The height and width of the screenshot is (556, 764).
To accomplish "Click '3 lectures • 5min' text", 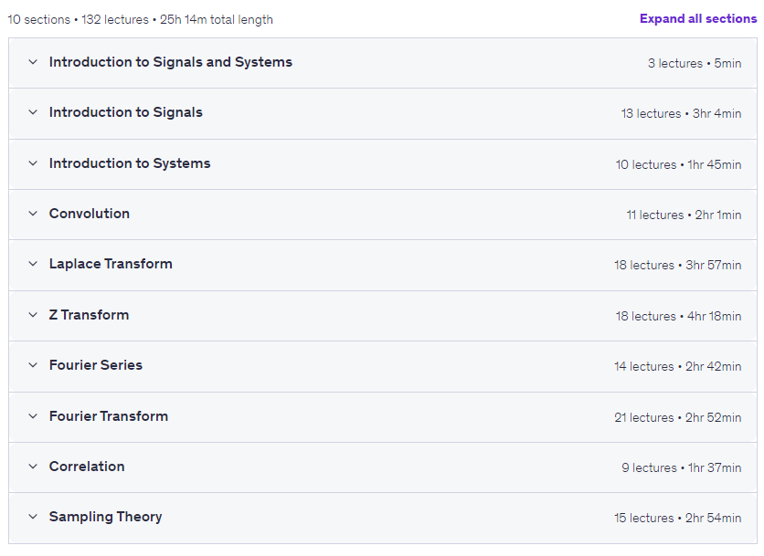I will [x=695, y=63].
